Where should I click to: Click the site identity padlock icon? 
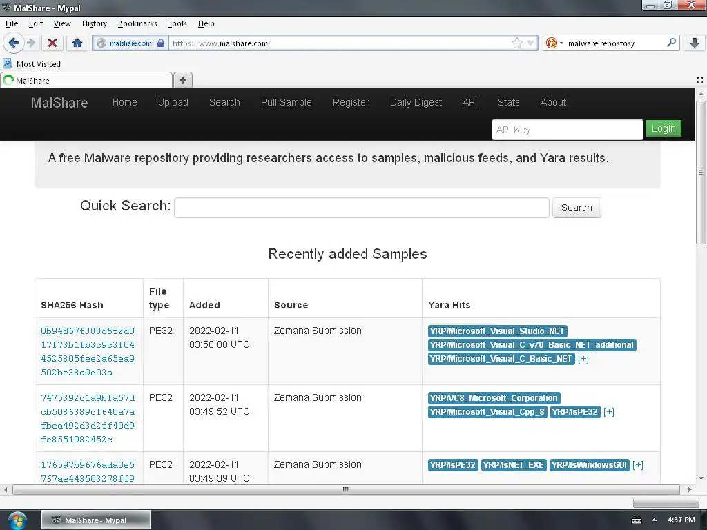[161, 43]
